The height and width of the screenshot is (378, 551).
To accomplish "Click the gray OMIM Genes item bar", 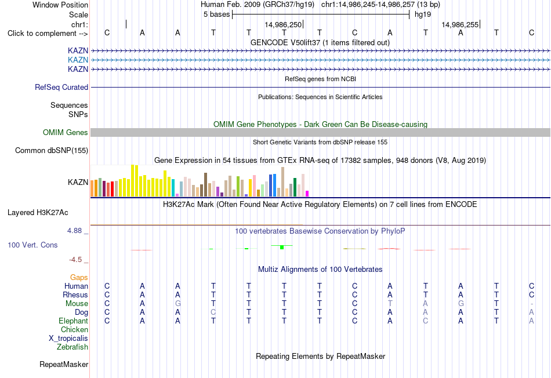I will click(320, 132).
